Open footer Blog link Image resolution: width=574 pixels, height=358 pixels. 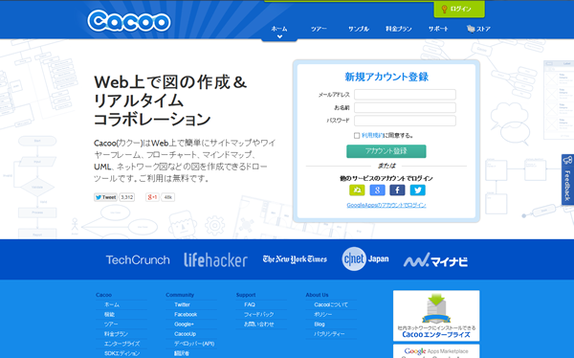coord(320,324)
